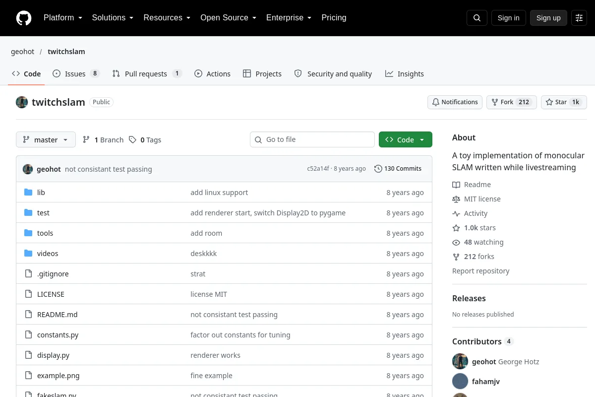
Task: Click the tools folder icon
Action: [28, 233]
